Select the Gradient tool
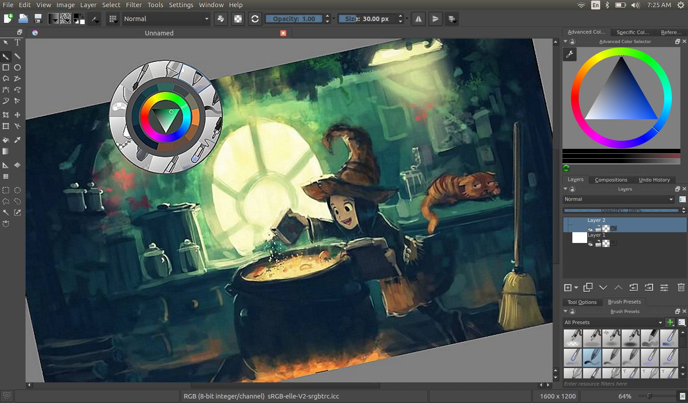The height and width of the screenshot is (403, 688). coord(6,152)
